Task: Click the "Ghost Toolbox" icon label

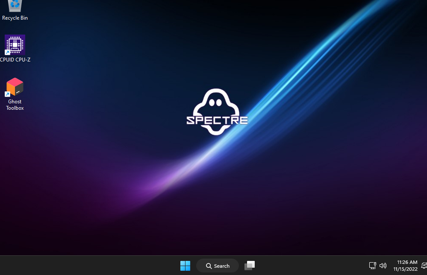Action: click(x=15, y=105)
